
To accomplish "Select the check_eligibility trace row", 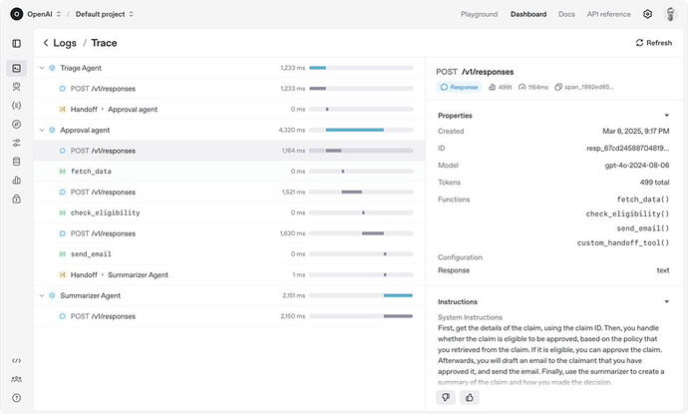I will (x=105, y=212).
